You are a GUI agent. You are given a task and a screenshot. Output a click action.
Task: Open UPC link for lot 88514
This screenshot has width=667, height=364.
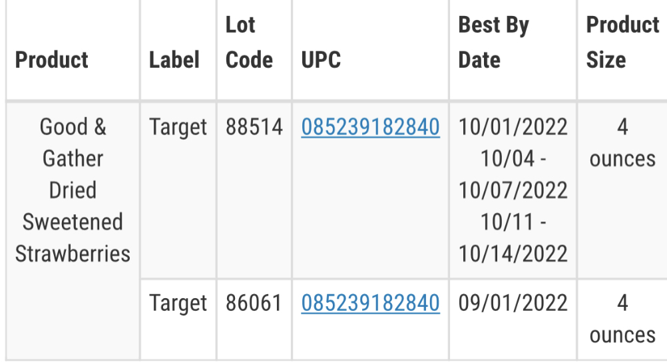point(370,127)
